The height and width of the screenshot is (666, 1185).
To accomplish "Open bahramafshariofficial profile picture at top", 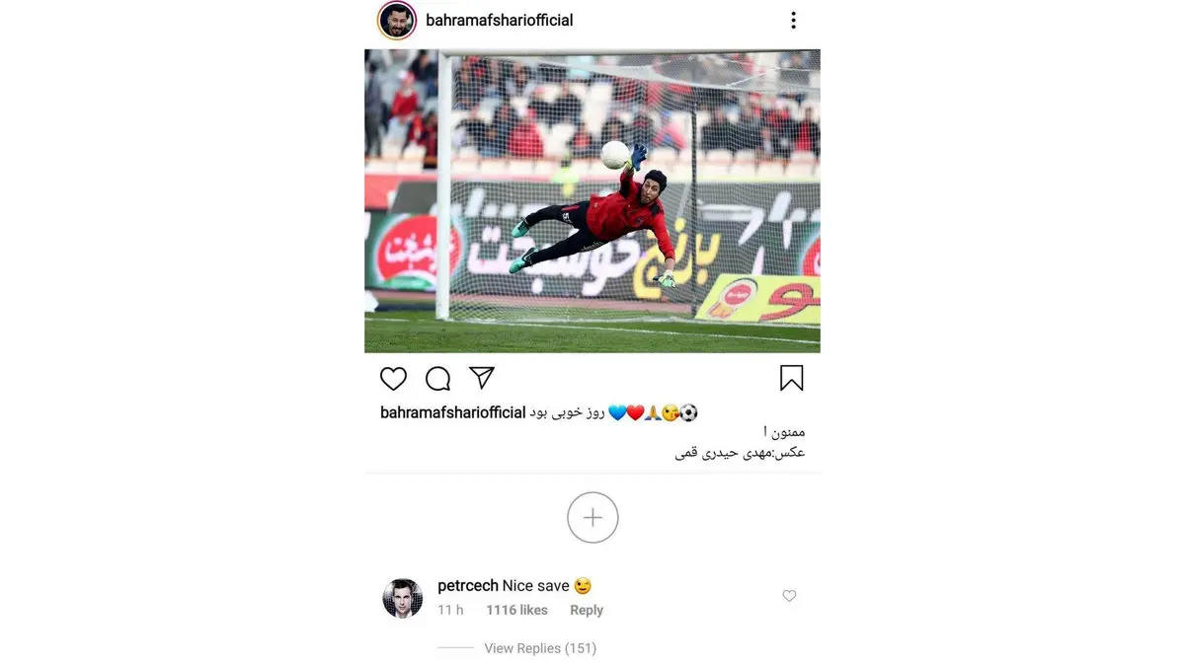I will (x=397, y=20).
